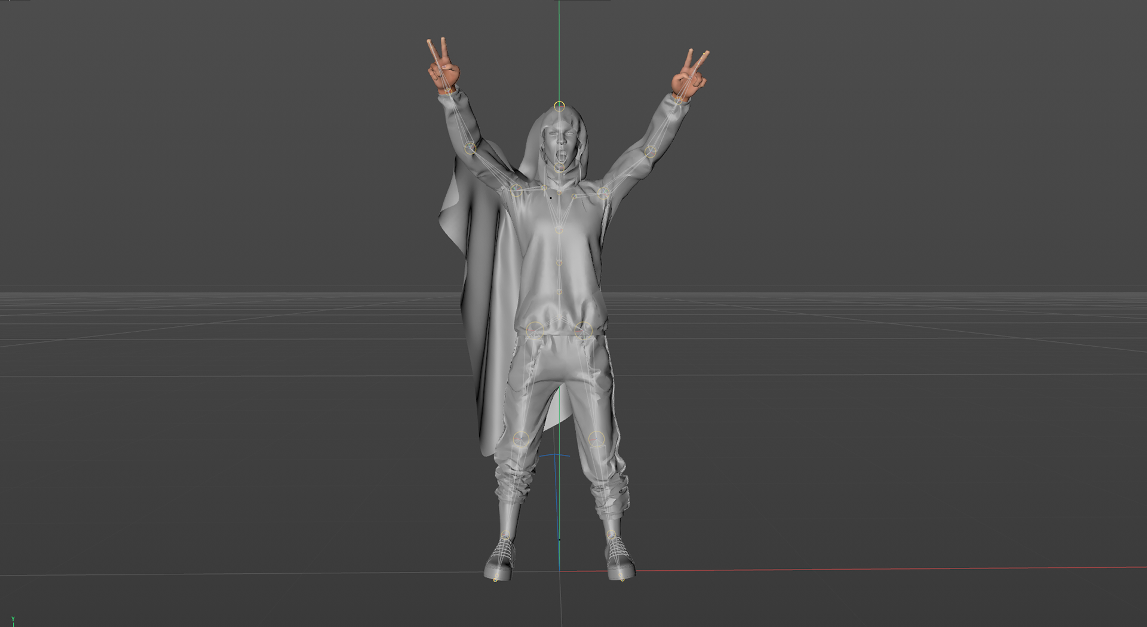
Task: Select the knee joint on the leg opposite the cape
Action: pos(596,440)
